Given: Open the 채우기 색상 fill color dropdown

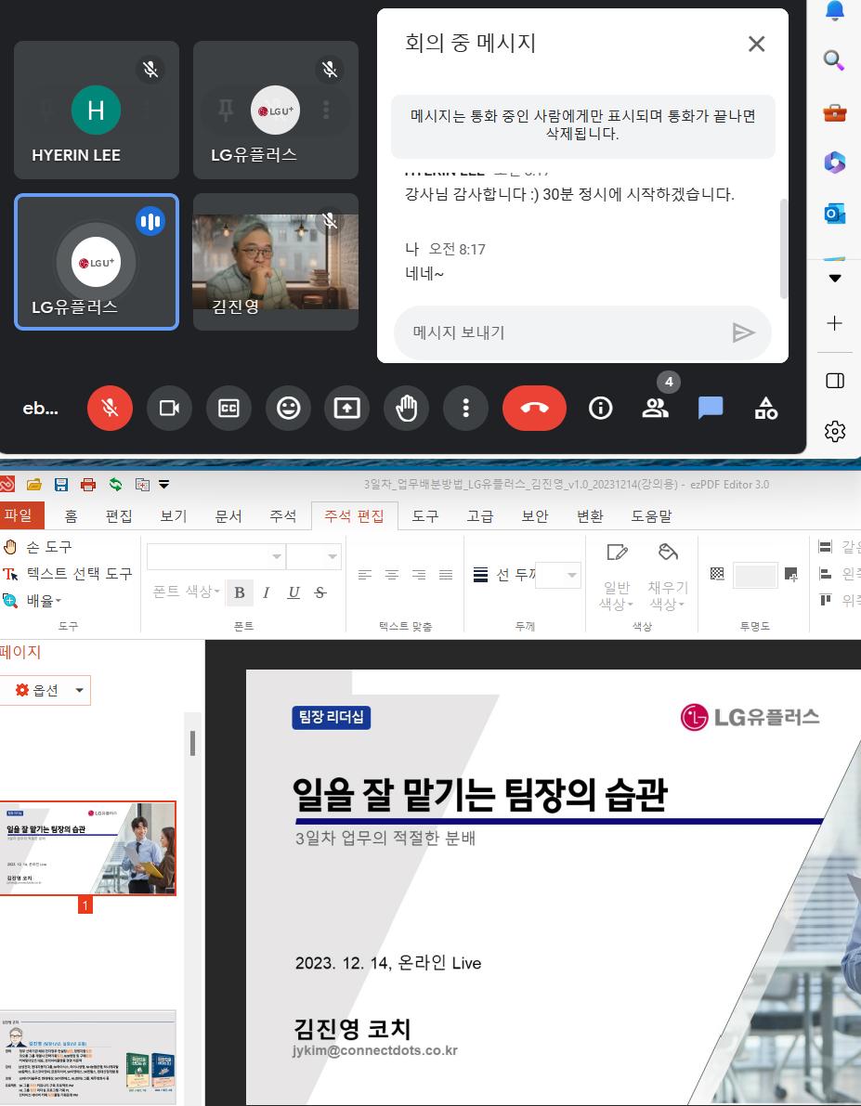Looking at the screenshot, I should 668,577.
